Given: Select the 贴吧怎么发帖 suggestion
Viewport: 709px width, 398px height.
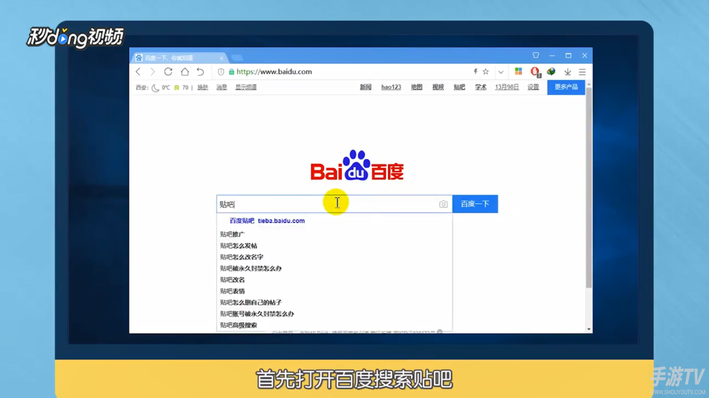Looking at the screenshot, I should click(334, 246).
